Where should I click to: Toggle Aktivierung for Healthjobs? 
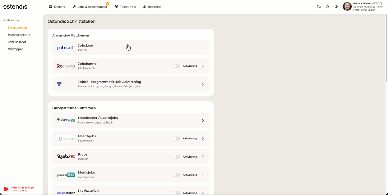click(x=176, y=139)
